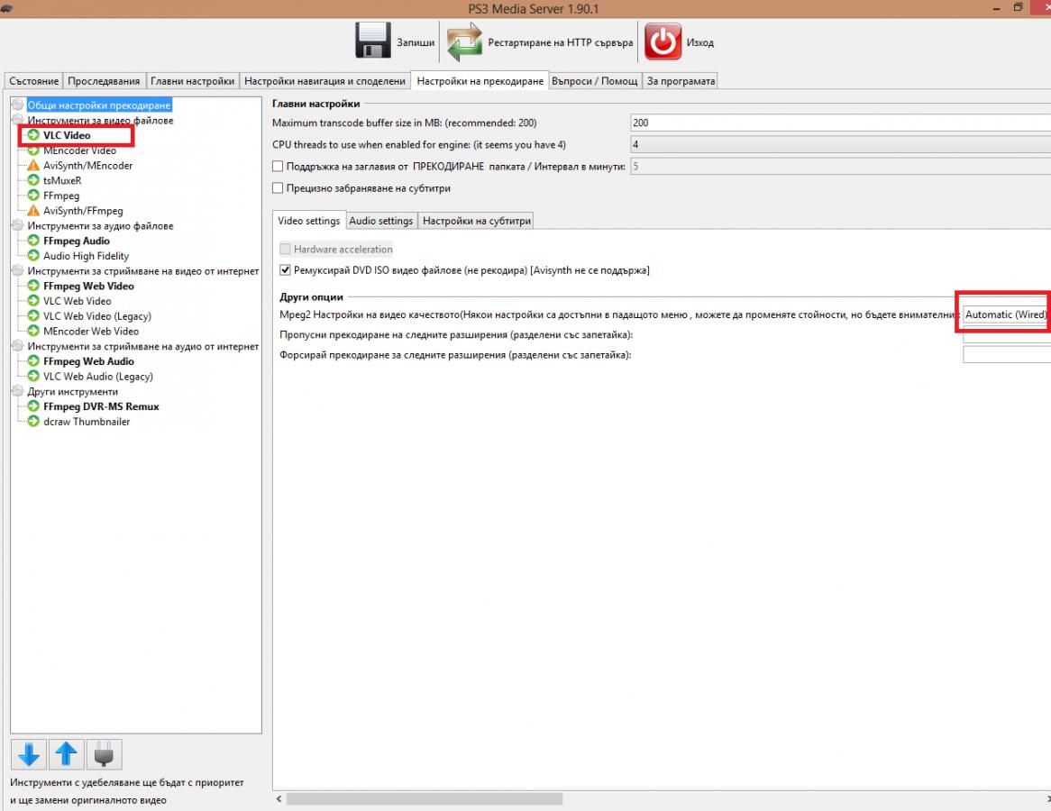
Task: Select VLC Video in the engine tree
Action: point(67,135)
